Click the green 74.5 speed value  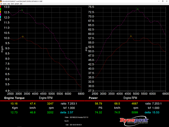pos(117,112)
